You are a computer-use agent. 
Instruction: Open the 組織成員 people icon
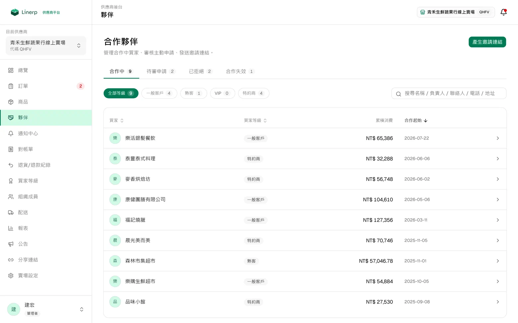[x=11, y=197]
